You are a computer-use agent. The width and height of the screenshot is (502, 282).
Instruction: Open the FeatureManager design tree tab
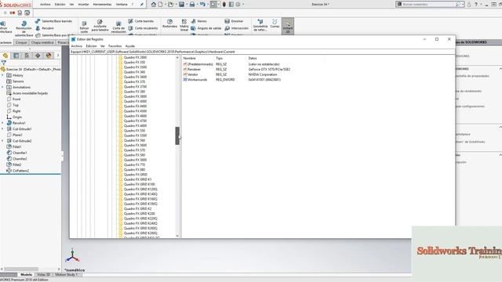pos(5,56)
